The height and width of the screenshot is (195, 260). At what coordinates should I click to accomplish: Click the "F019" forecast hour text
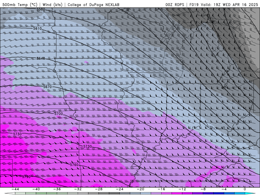[x=194, y=5]
